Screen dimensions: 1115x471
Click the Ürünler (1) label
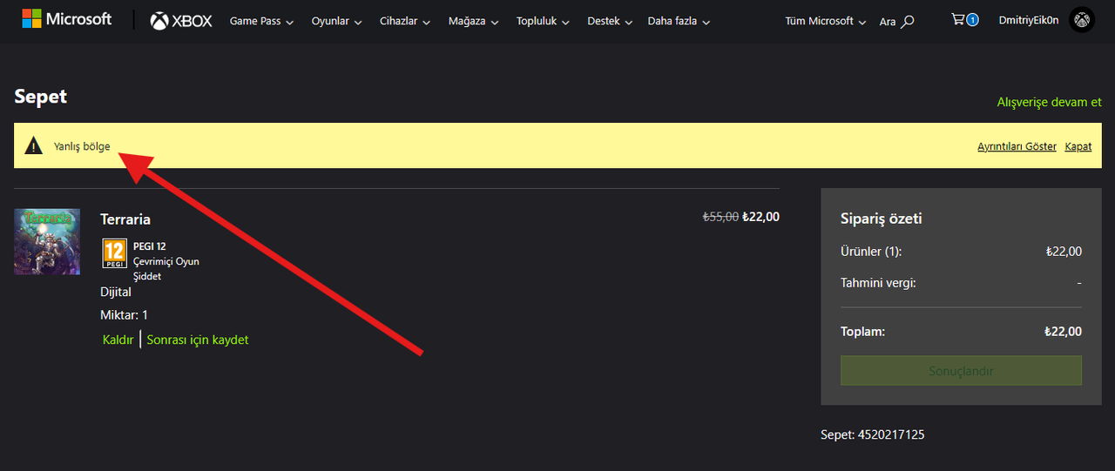871,252
